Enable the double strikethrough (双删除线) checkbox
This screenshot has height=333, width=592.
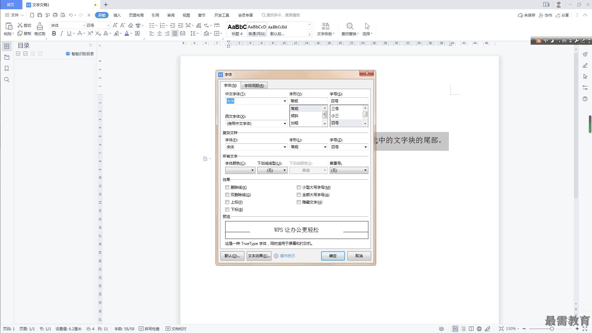[x=227, y=195]
